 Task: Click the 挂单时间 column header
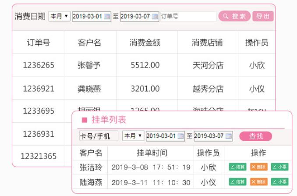point(151,153)
